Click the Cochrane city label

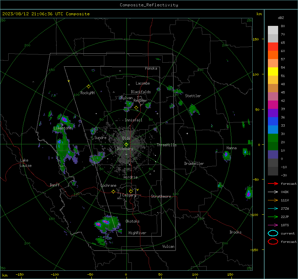(x=108, y=185)
